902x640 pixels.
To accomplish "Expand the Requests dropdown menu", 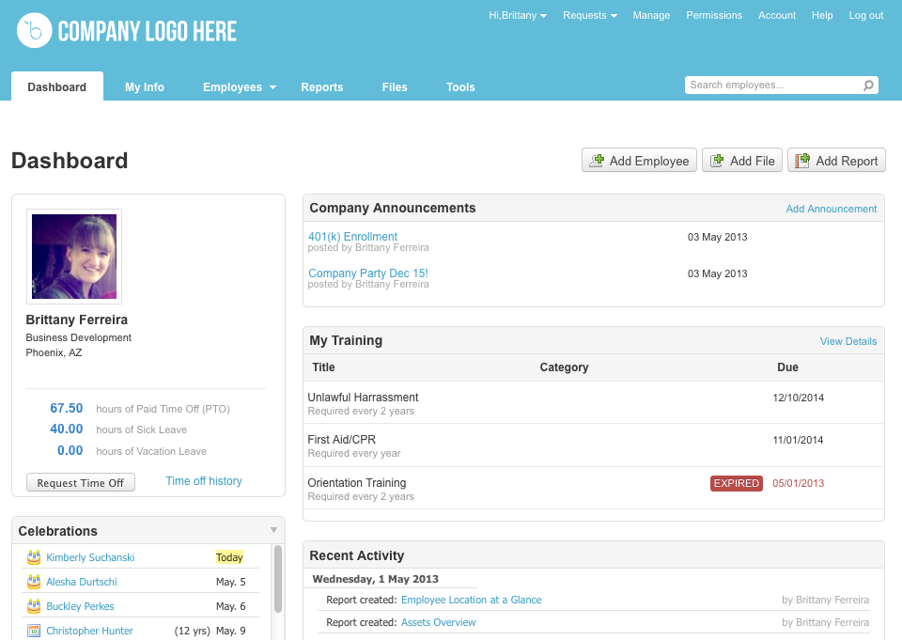I will (x=589, y=15).
